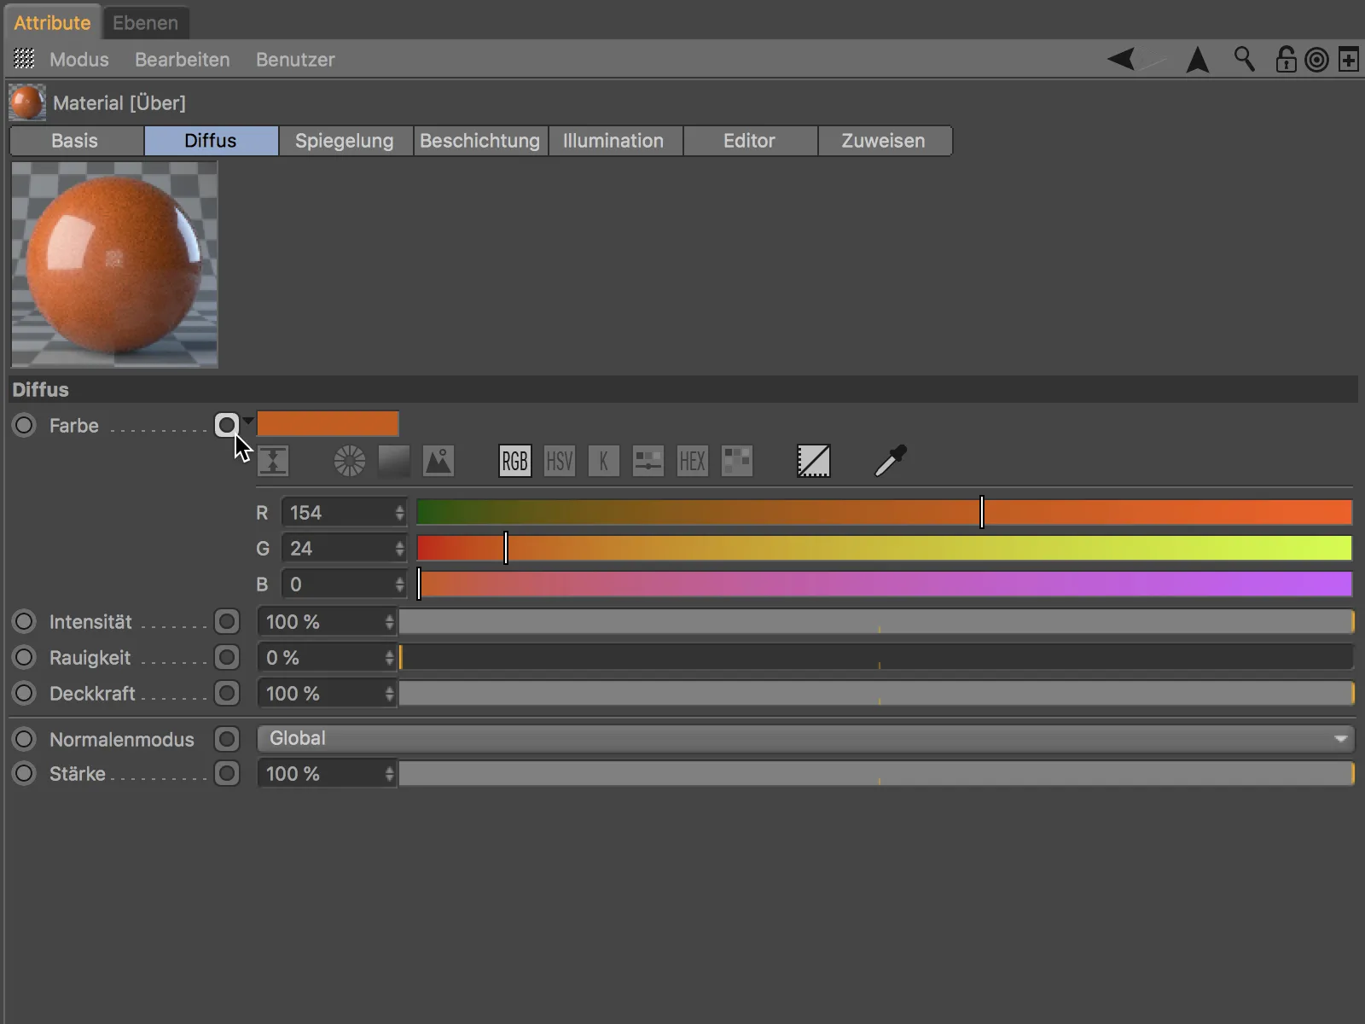Select Spiegelung material tab
This screenshot has width=1365, height=1024.
coord(346,141)
